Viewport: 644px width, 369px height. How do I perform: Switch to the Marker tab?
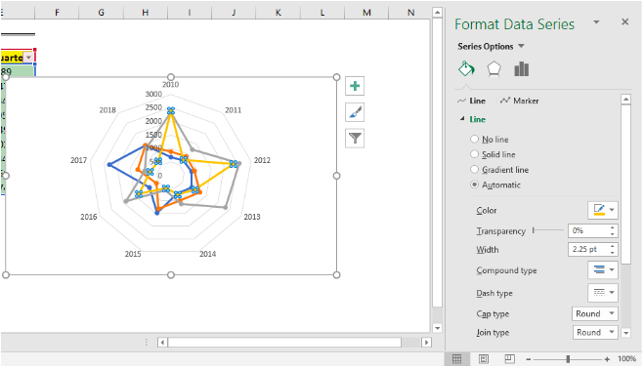[x=519, y=101]
